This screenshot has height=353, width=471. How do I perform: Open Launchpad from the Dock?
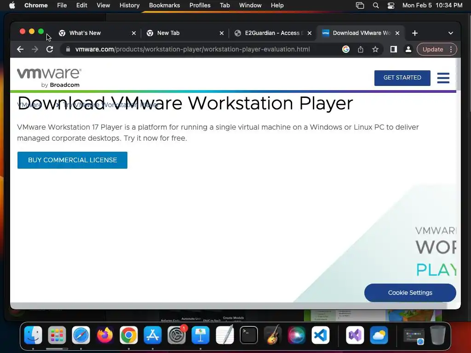click(x=57, y=335)
